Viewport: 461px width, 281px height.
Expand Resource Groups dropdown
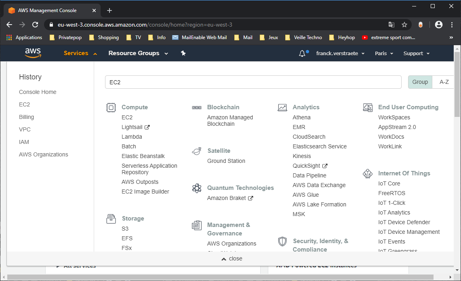(138, 53)
